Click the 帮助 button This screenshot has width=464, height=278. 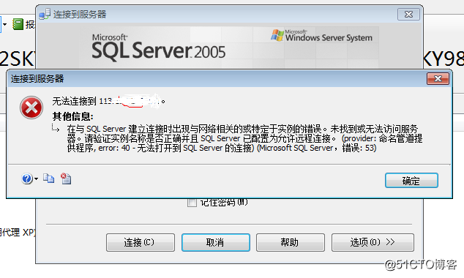291,242
